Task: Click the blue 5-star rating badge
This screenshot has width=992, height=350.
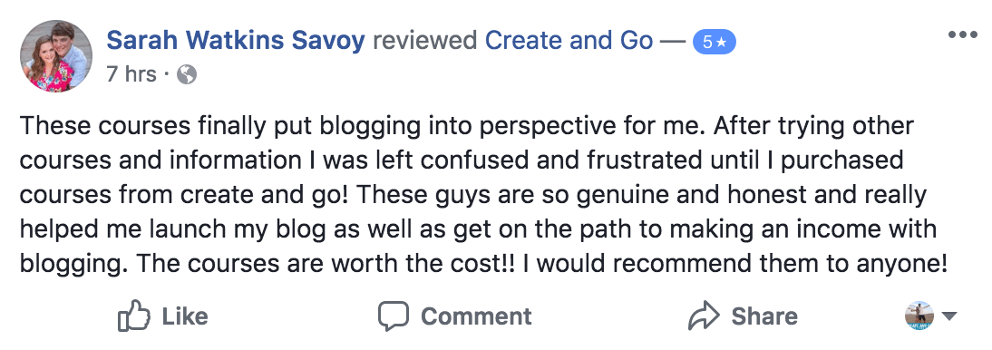Action: [x=715, y=43]
